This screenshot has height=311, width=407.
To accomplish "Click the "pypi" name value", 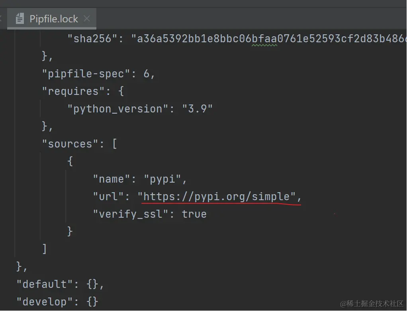I will tap(162, 179).
